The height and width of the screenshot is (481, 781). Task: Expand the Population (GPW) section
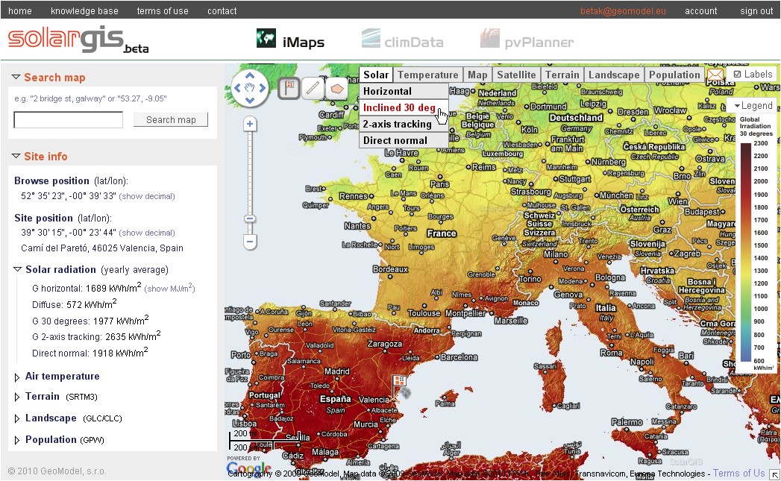[17, 440]
